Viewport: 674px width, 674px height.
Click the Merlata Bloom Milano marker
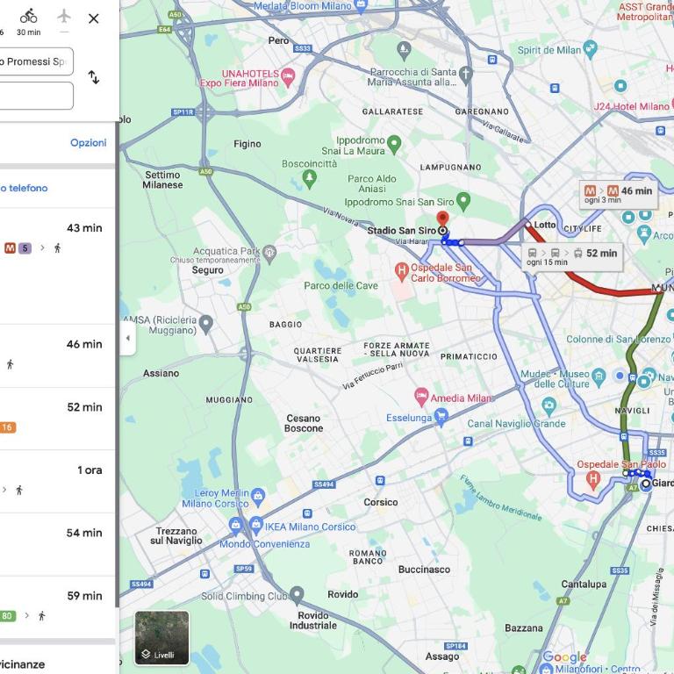361,6
